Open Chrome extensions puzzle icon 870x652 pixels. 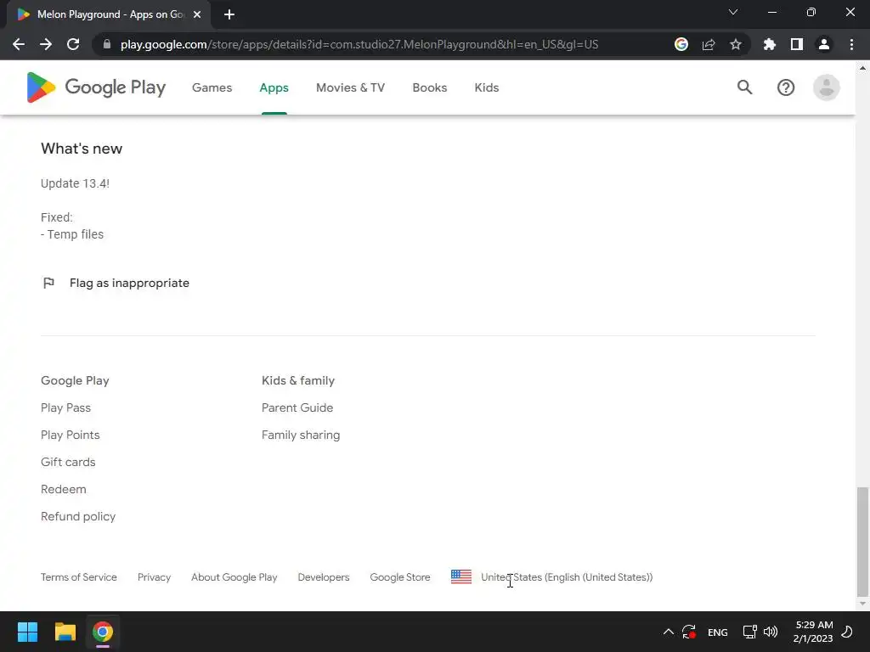770,44
